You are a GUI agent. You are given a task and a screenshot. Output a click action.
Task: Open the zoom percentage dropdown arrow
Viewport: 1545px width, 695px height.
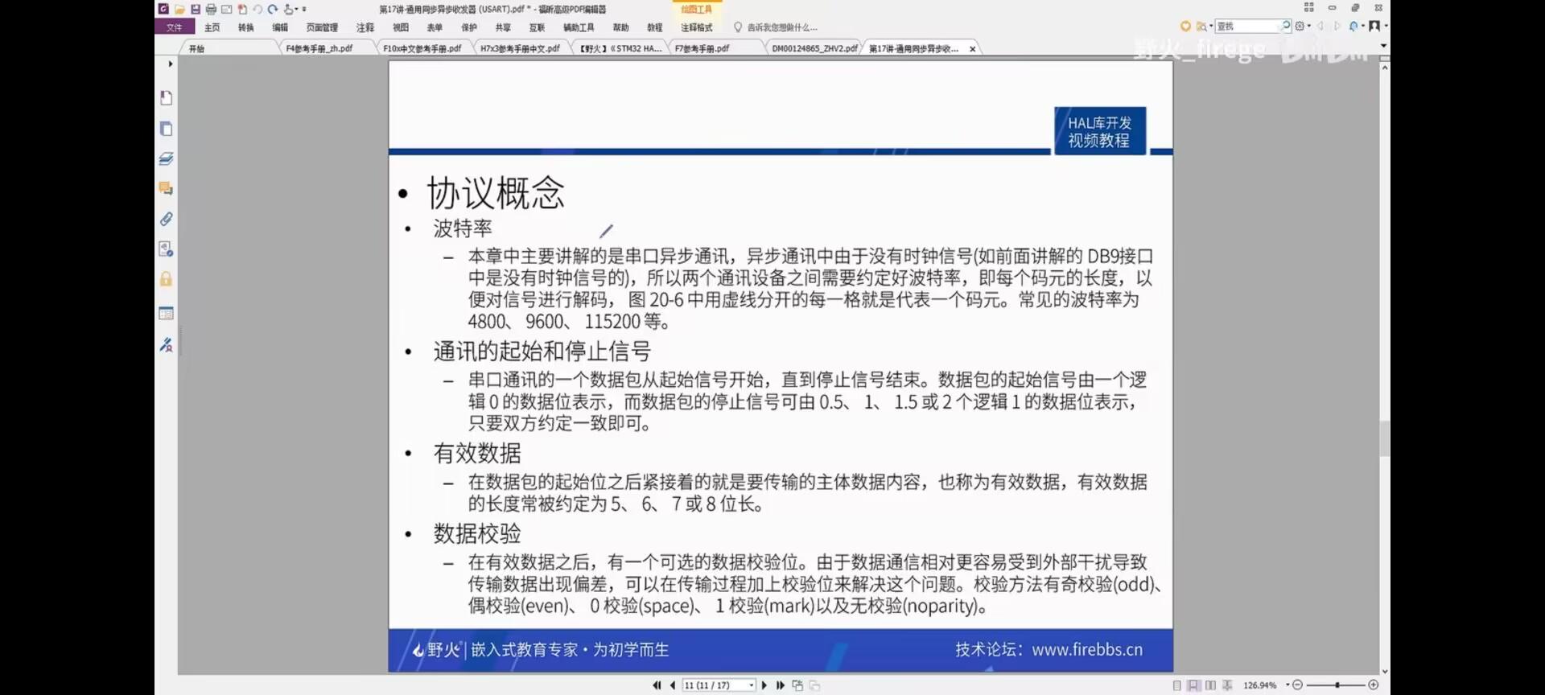click(1287, 685)
